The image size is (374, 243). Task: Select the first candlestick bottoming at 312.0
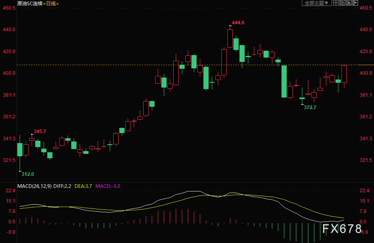pyautogui.click(x=20, y=149)
